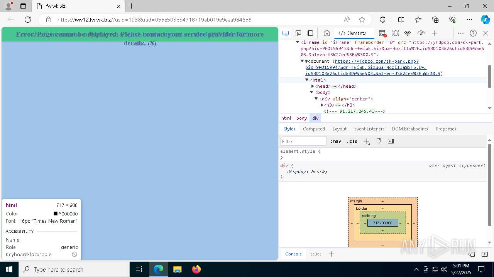
Task: Click the paintbrush rendering emulation icon
Action: [379, 141]
